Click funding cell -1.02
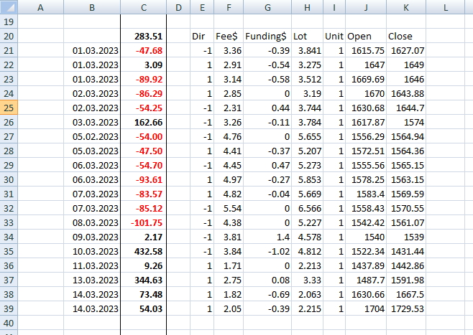This screenshot has width=473, height=335. coord(267,251)
